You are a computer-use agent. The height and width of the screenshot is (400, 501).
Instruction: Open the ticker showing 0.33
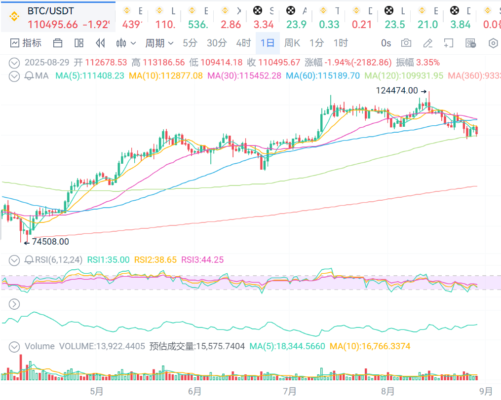click(329, 18)
